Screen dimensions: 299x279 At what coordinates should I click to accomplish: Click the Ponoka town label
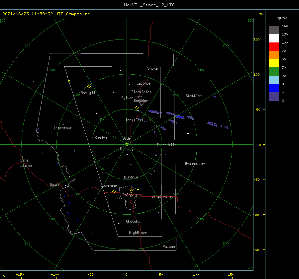coord(151,68)
